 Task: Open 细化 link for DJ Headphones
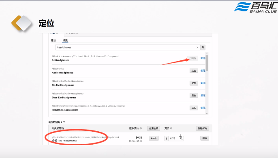tap(203, 58)
